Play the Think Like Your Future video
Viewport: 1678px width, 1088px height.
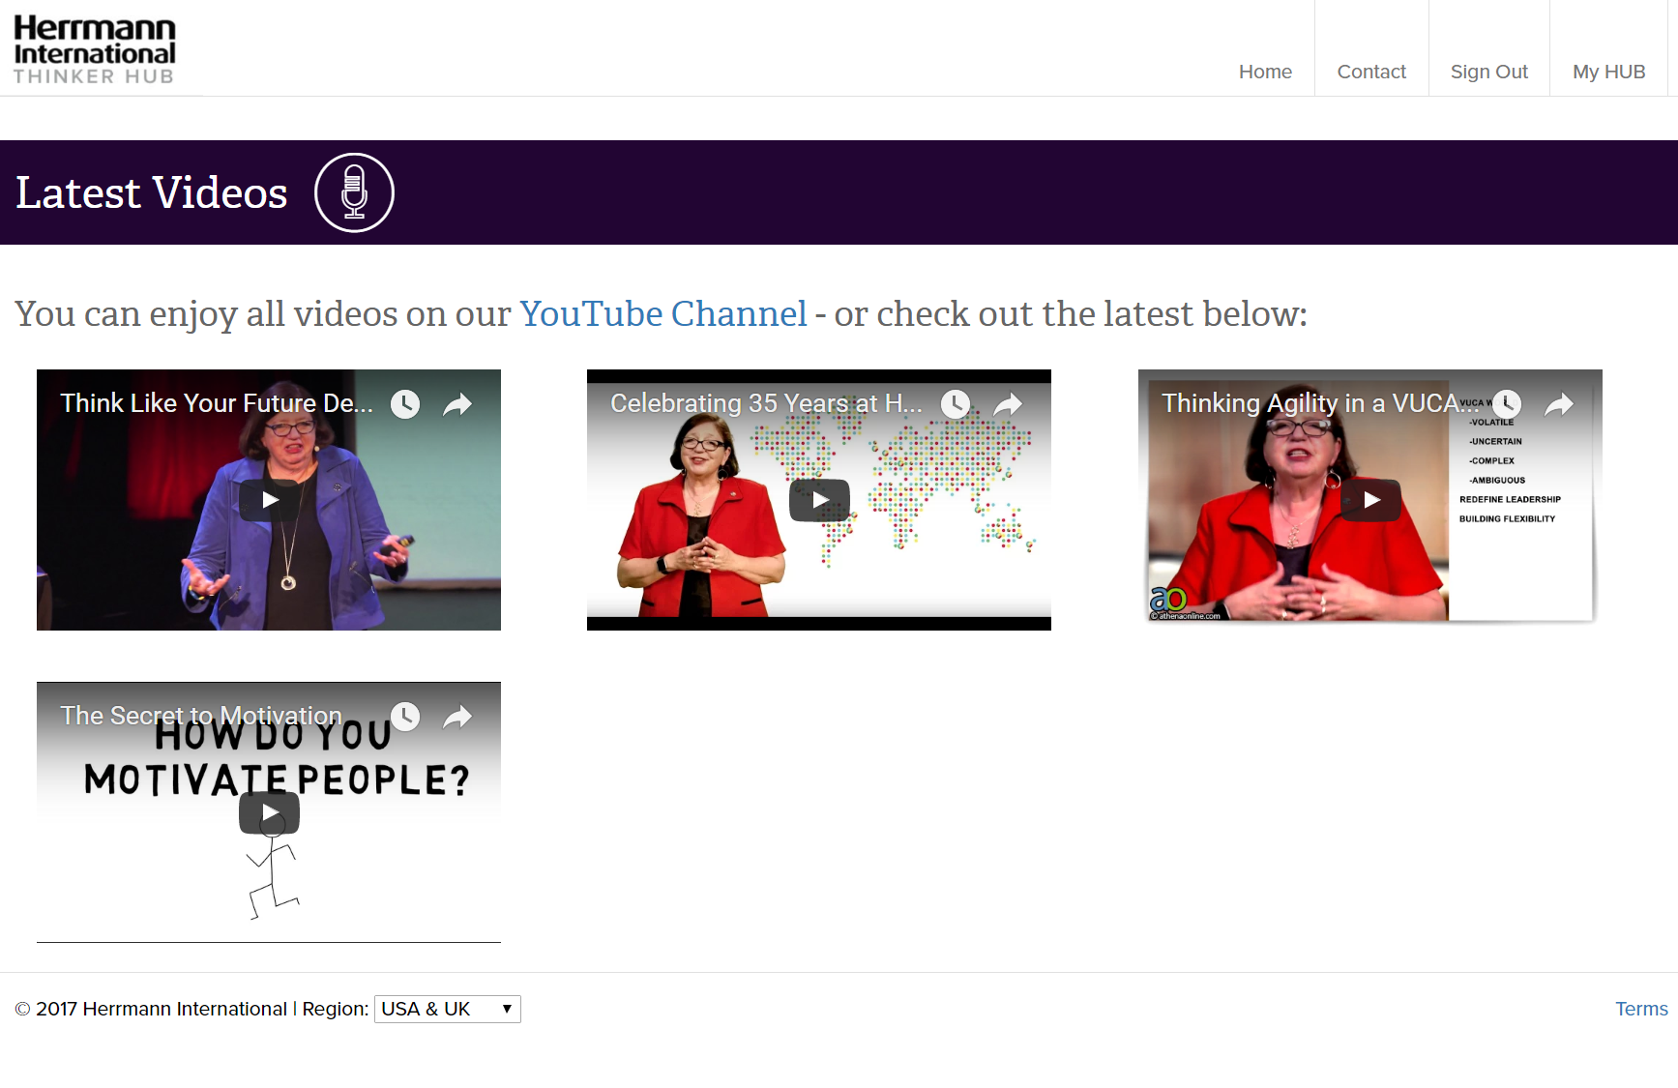tap(269, 500)
